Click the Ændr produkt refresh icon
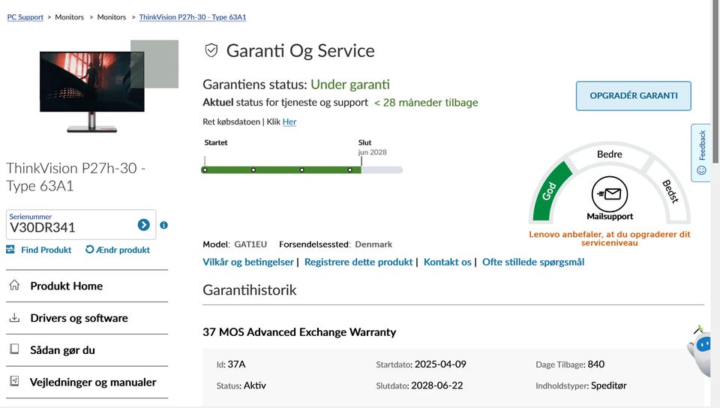The image size is (720, 408). (90, 250)
